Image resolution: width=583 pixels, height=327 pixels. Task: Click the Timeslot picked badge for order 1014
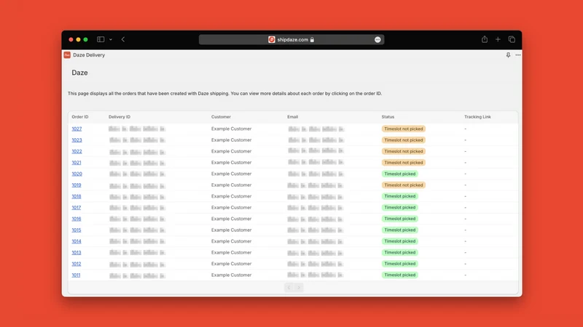point(399,241)
